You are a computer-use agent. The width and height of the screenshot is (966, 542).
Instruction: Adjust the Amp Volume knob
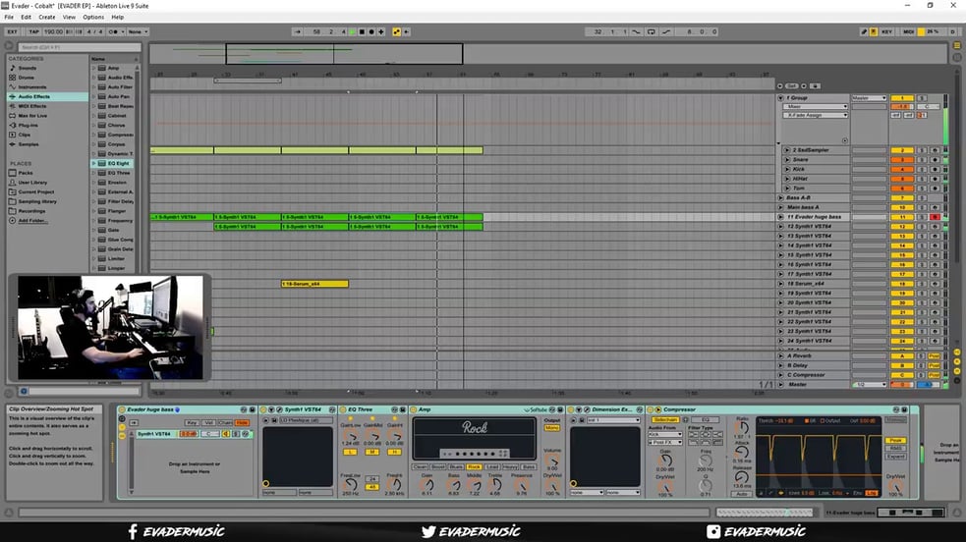click(x=552, y=461)
